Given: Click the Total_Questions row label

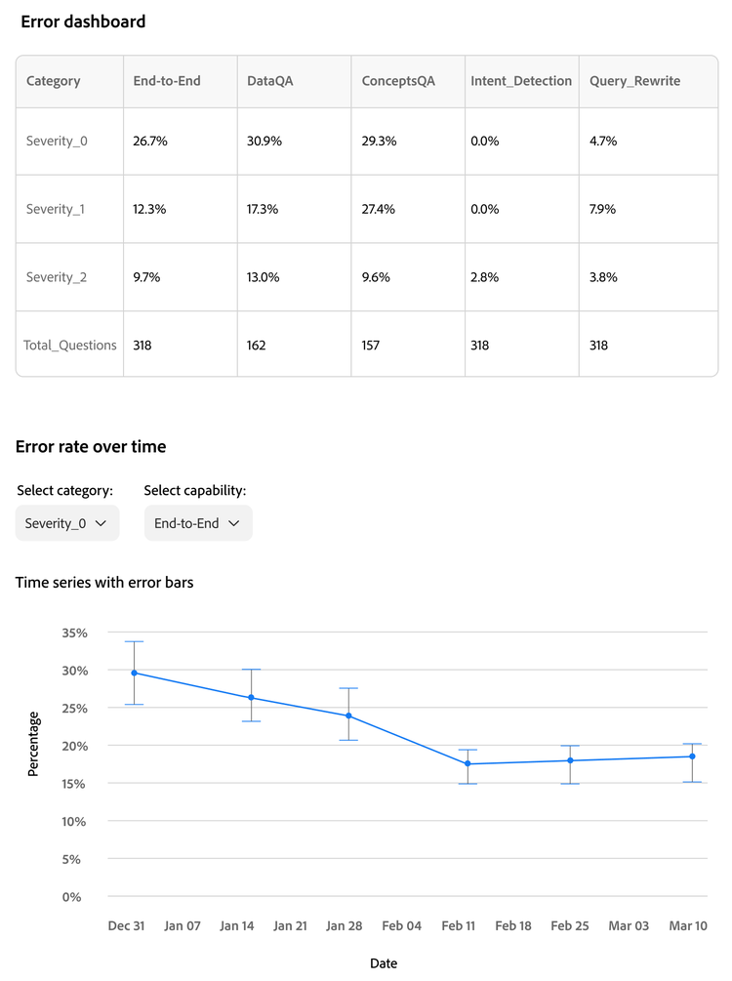Looking at the screenshot, I should (x=68, y=345).
